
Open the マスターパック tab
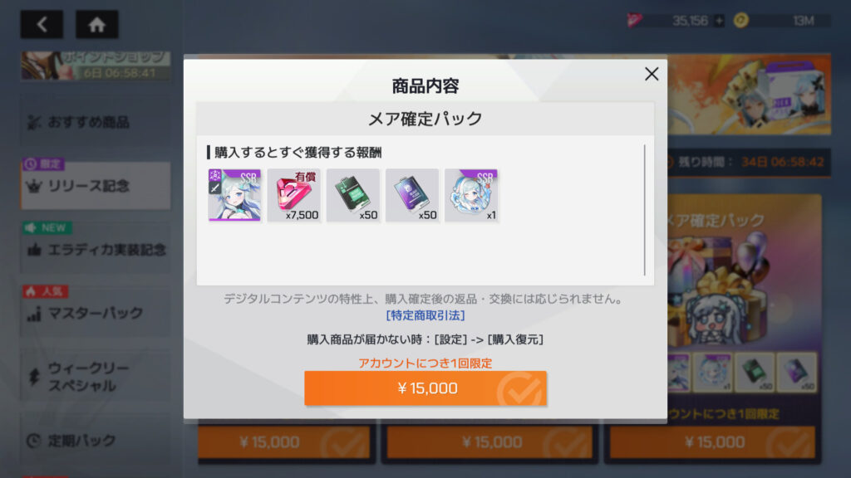click(x=96, y=313)
